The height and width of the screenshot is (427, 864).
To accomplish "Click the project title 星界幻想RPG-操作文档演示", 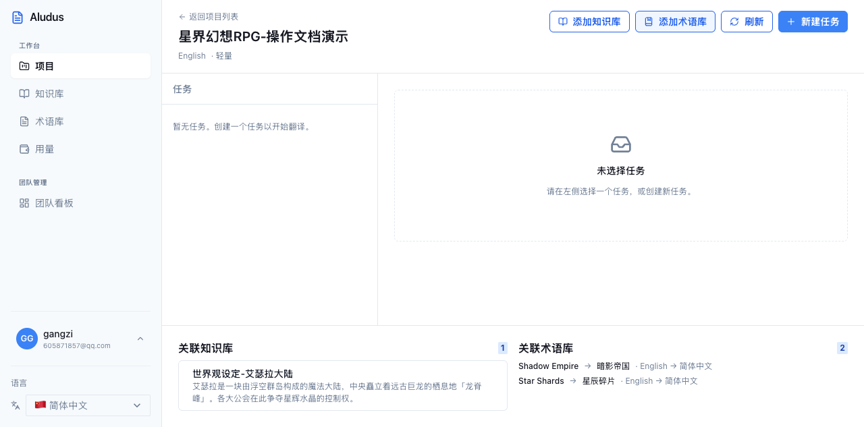I will pyautogui.click(x=263, y=36).
